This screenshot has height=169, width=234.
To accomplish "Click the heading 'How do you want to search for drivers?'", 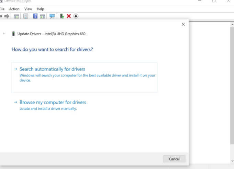I will coord(52,49).
